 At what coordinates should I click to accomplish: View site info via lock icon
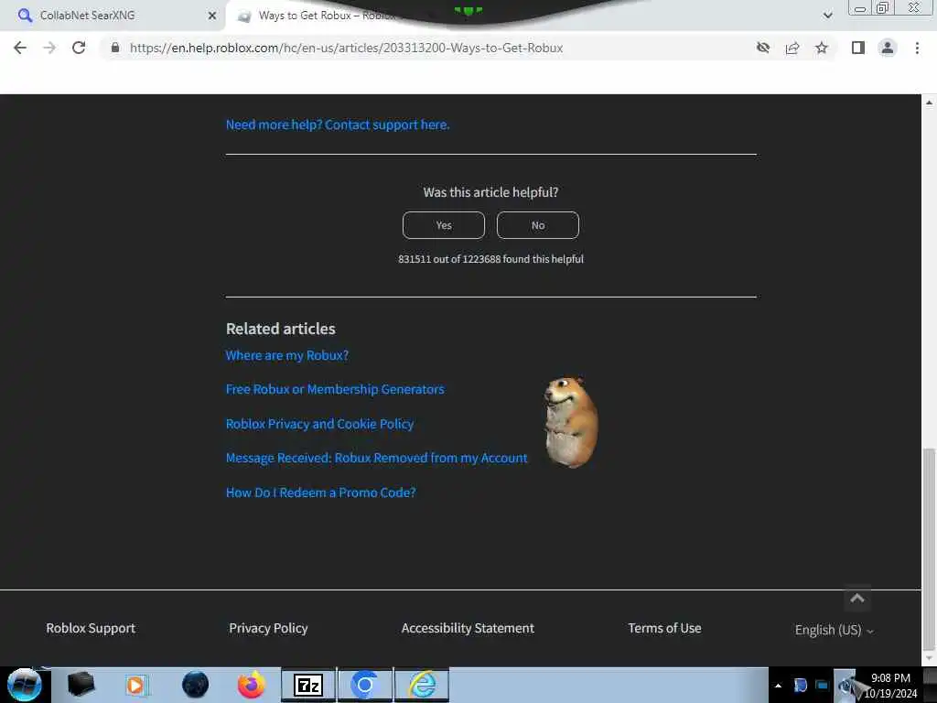[115, 48]
